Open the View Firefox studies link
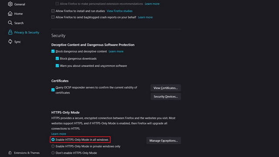 click(119, 11)
